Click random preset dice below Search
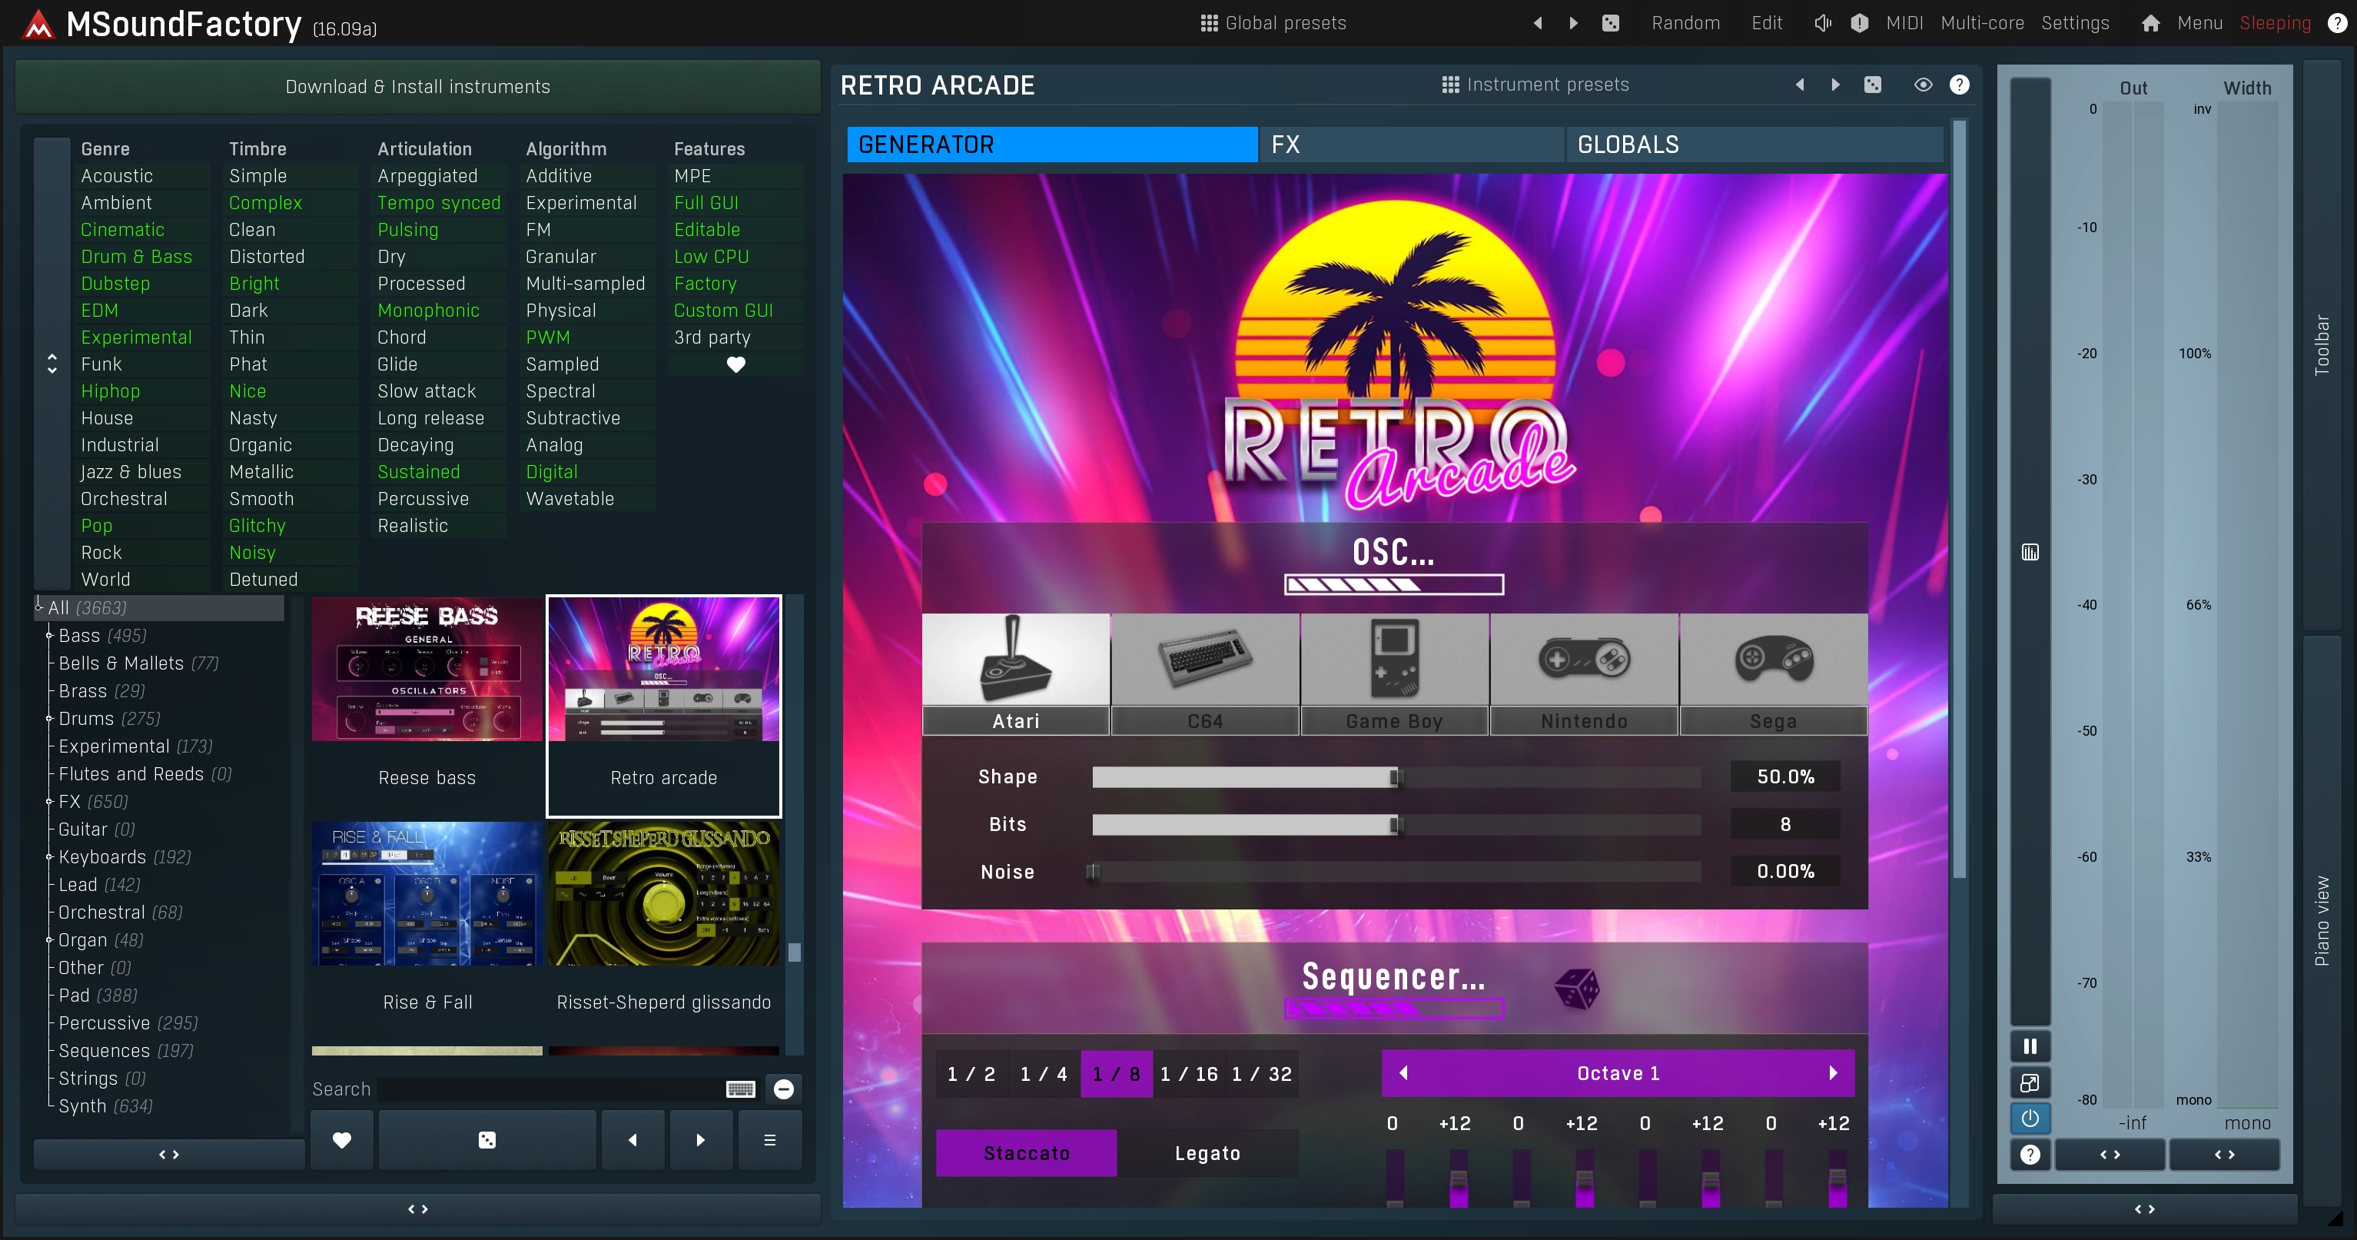This screenshot has height=1240, width=2357. 486,1139
